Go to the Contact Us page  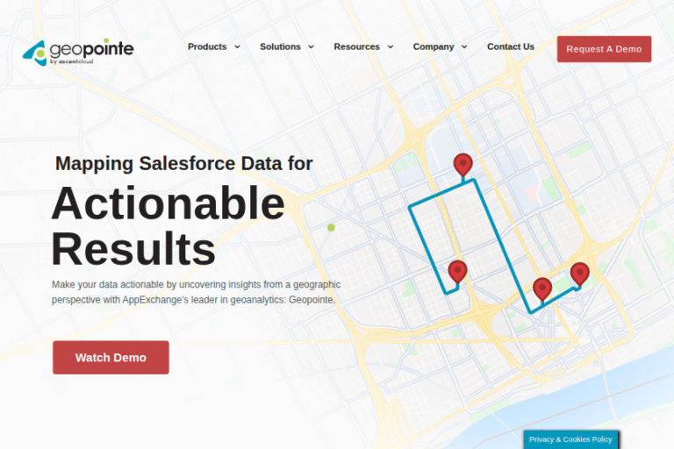tap(510, 46)
